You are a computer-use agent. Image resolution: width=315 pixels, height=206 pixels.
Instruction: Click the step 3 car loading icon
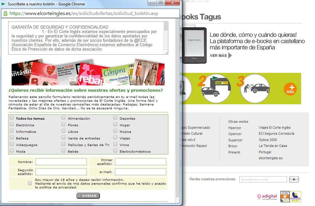pos(255,89)
